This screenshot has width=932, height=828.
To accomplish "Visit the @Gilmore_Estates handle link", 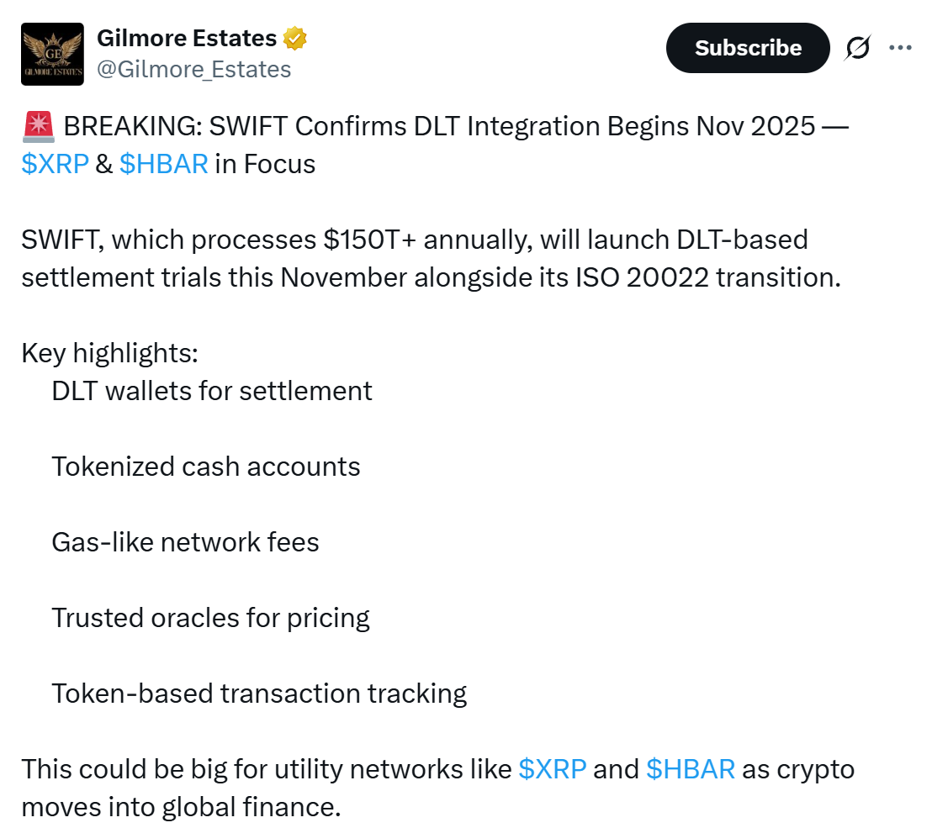I will pyautogui.click(x=193, y=70).
